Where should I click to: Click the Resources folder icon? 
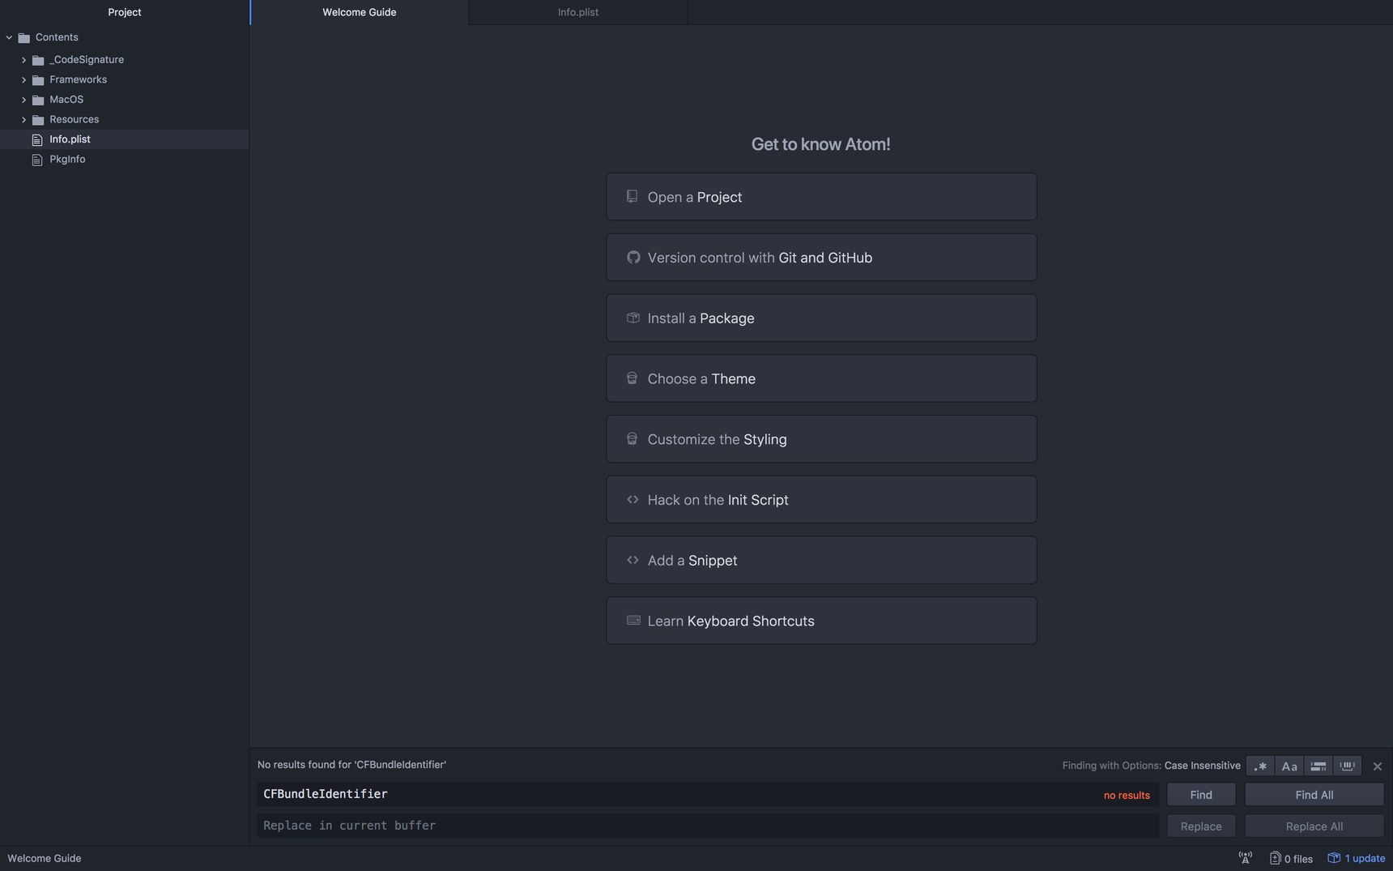(x=38, y=120)
